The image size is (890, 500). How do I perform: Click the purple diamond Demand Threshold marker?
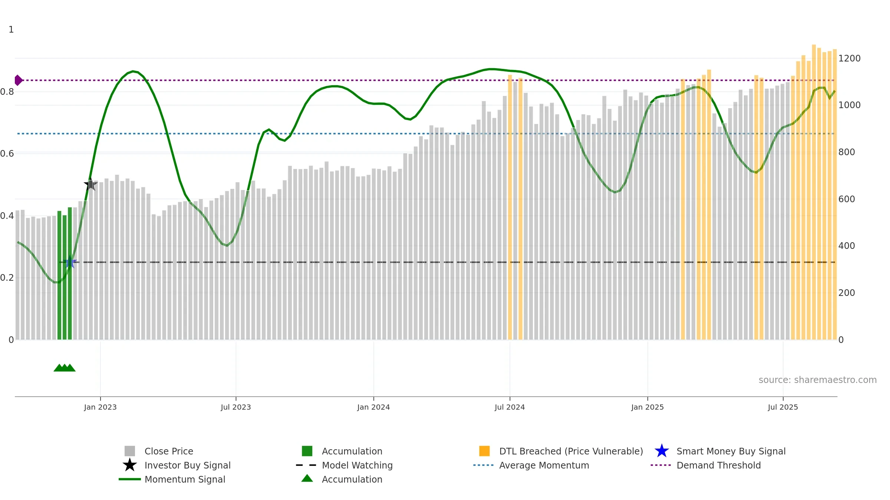[x=18, y=80]
